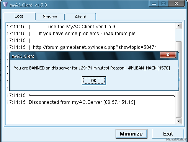The image size is (188, 142).
Task: Click the BANNED message text in dialog
Action: coord(92,68)
